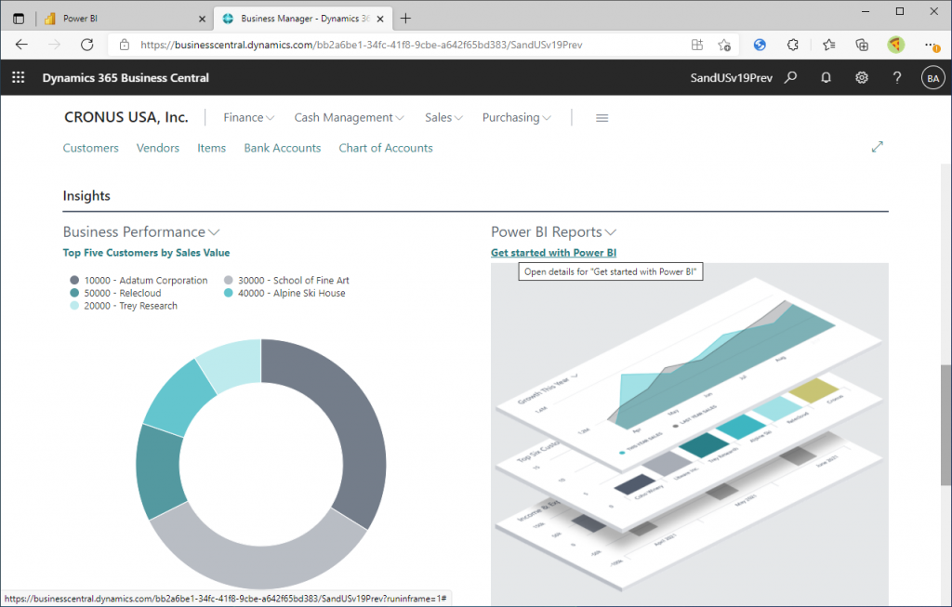Click the search magnifier in Business Central header

(x=790, y=78)
